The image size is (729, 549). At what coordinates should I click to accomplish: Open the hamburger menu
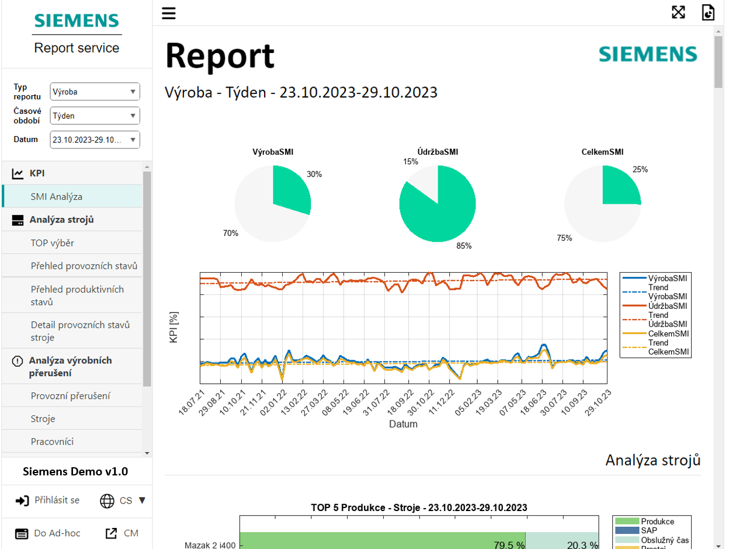pos(169,13)
